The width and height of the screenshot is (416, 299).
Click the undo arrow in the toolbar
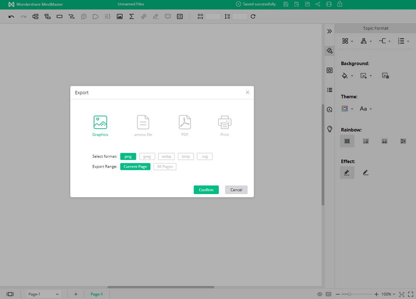11,17
